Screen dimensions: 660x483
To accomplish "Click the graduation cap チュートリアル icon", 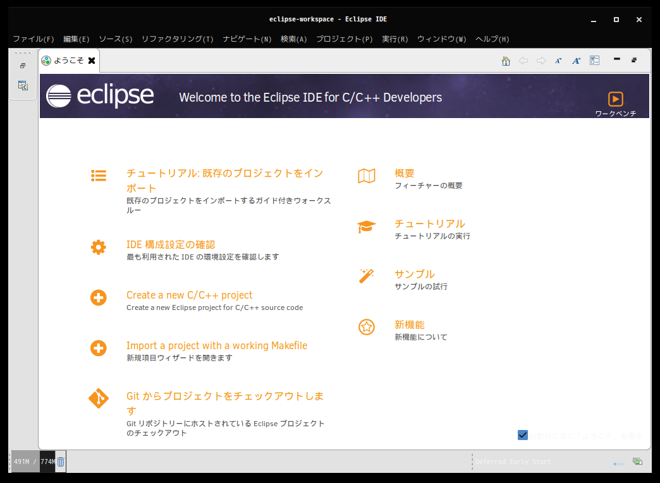I will coord(367,227).
